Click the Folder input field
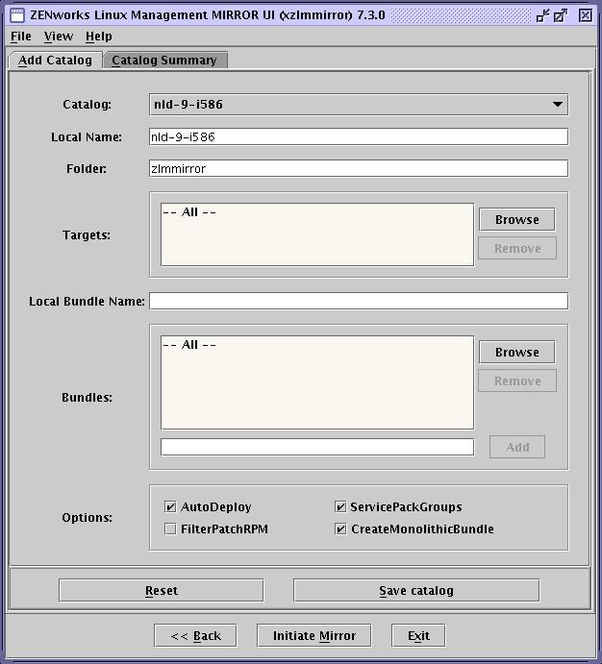Viewport: 602px width, 664px height. (x=359, y=168)
